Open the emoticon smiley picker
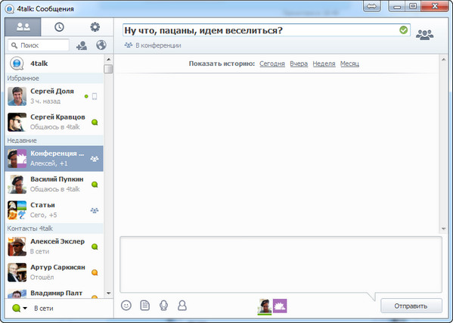The width and height of the screenshot is (453, 323). coord(126,305)
